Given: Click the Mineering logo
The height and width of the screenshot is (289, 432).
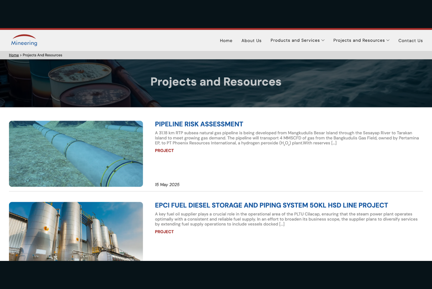Looking at the screenshot, I should (24, 40).
